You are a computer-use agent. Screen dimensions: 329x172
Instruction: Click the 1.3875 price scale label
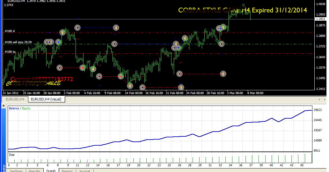(321, 25)
